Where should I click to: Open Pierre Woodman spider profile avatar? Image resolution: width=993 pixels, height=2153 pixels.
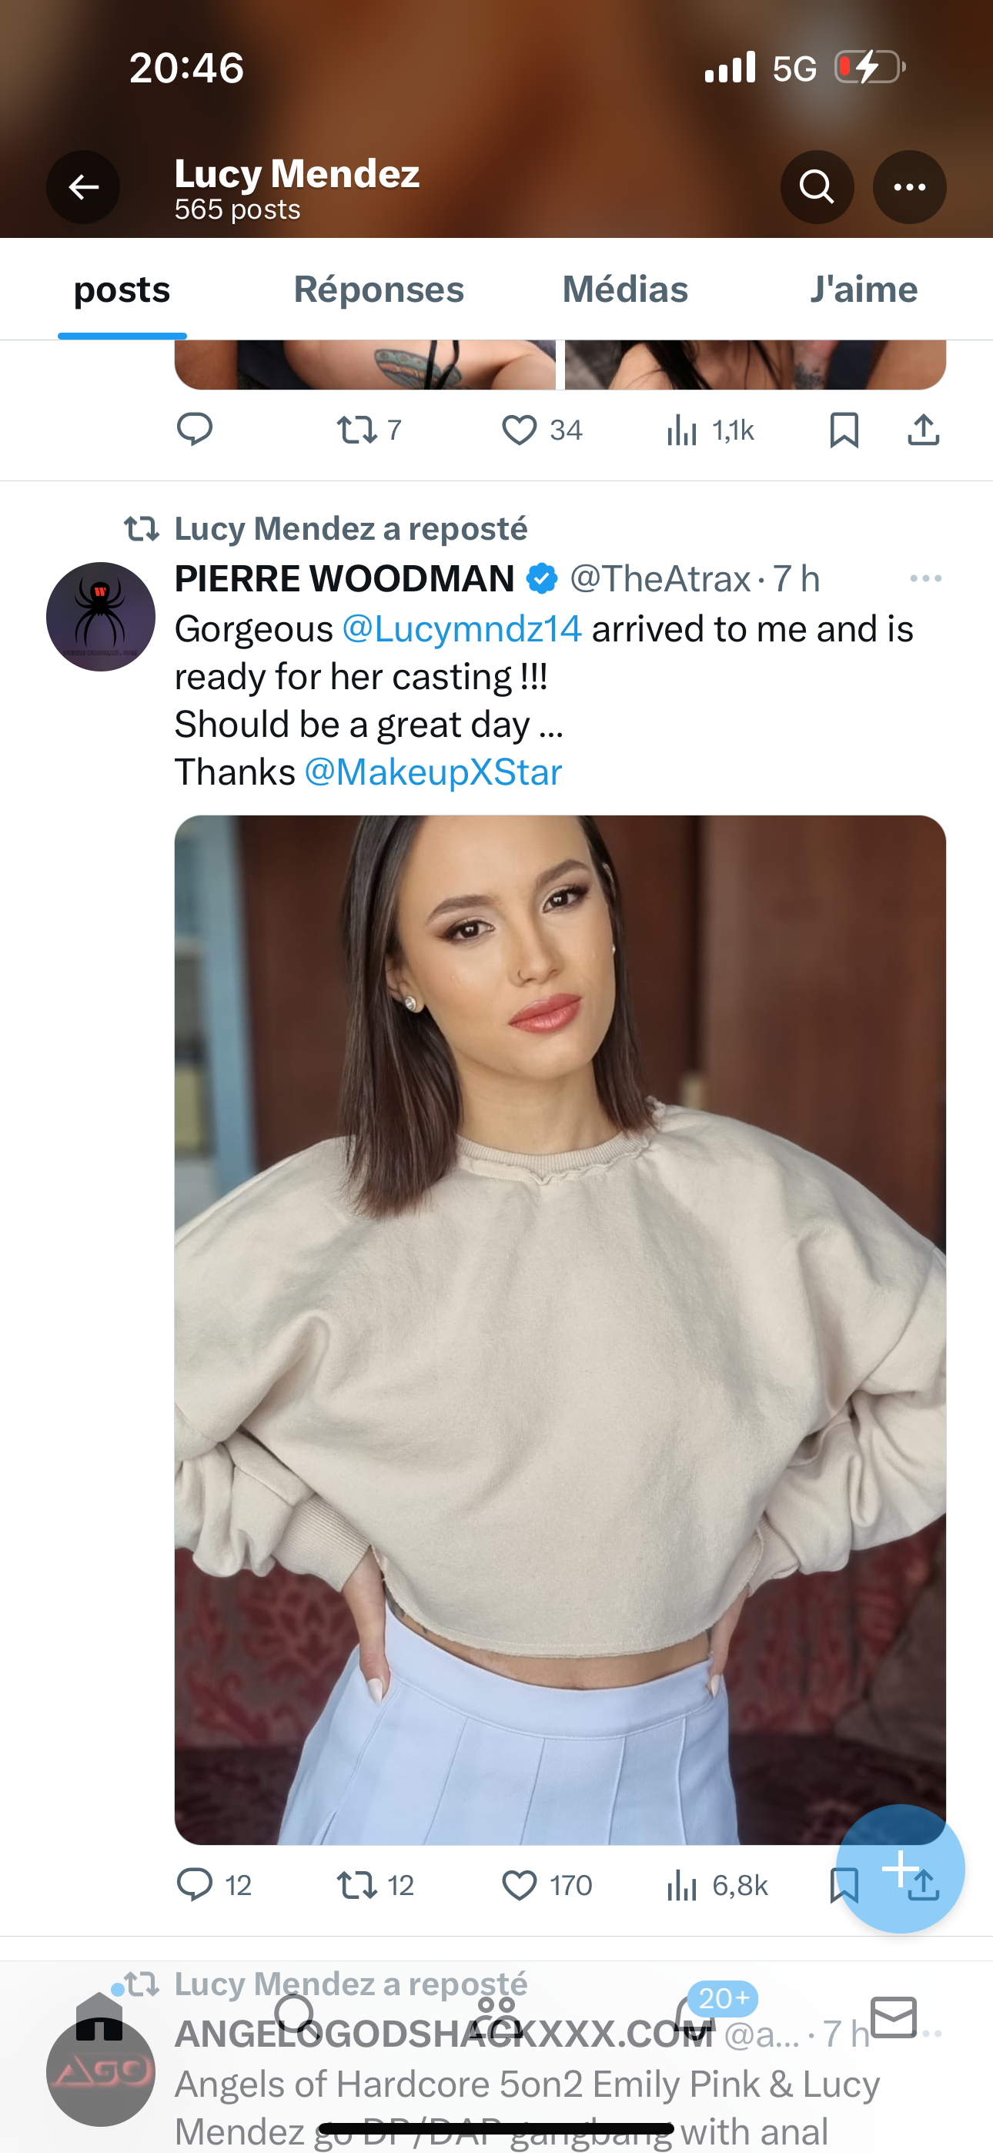[x=100, y=617]
